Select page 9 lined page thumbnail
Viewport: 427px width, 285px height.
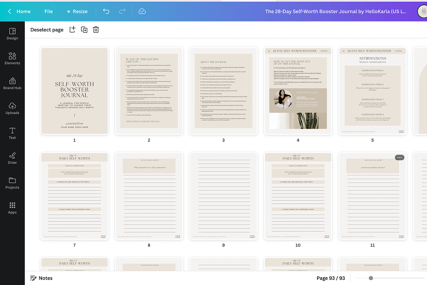pos(223,196)
